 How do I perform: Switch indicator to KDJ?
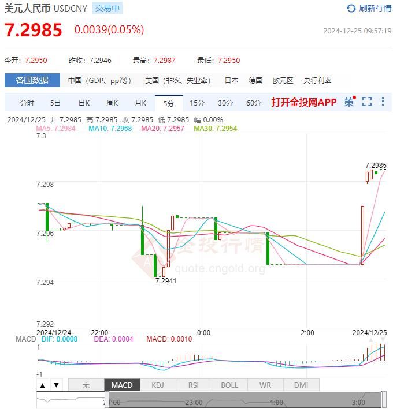(158, 385)
